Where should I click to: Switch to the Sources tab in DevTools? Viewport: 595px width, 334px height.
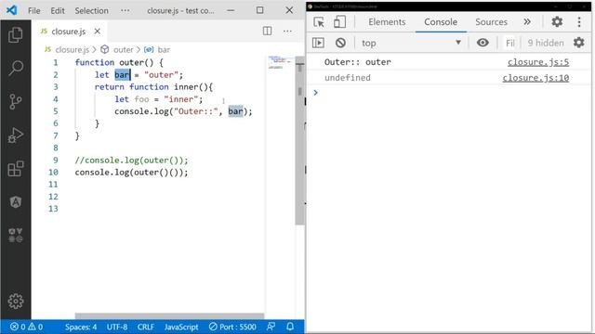pos(492,22)
